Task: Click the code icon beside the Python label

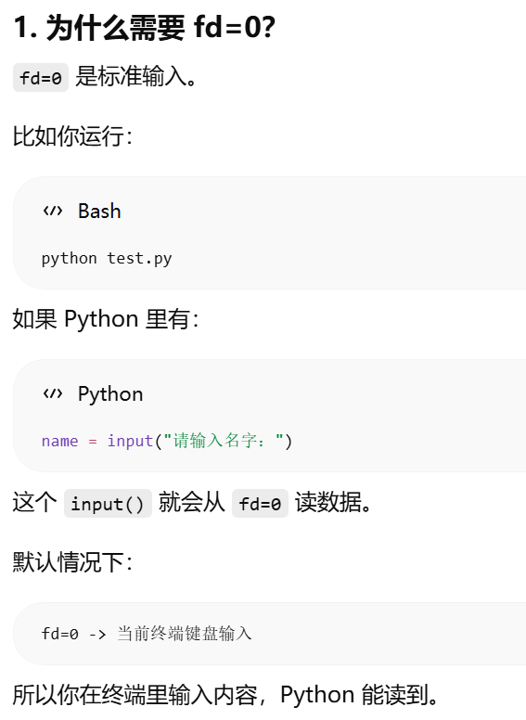Action: [52, 394]
